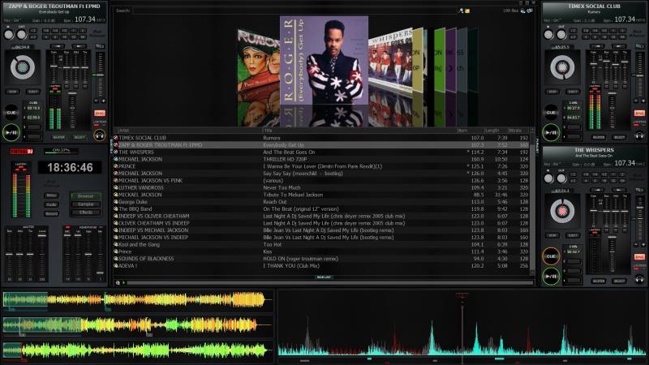
Task: Toggle SYNC on the Timex Social Club deck
Action: coord(640,113)
